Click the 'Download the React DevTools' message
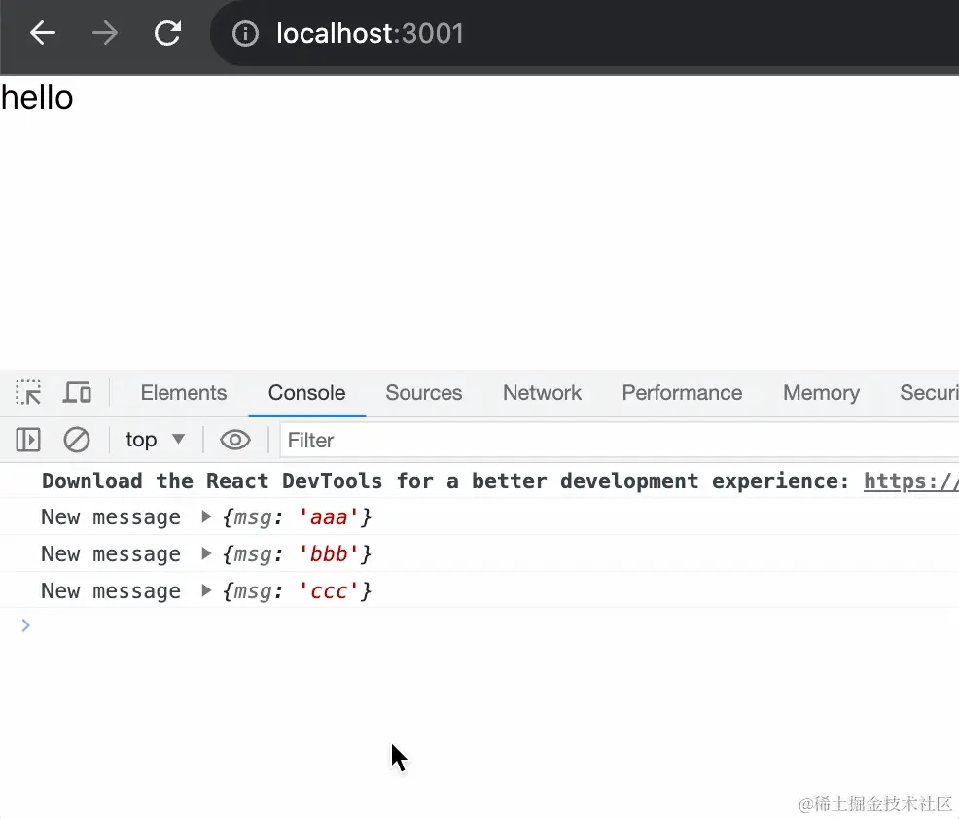 (x=445, y=481)
